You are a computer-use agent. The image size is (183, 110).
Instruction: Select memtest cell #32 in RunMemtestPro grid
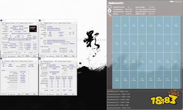point(176,79)
